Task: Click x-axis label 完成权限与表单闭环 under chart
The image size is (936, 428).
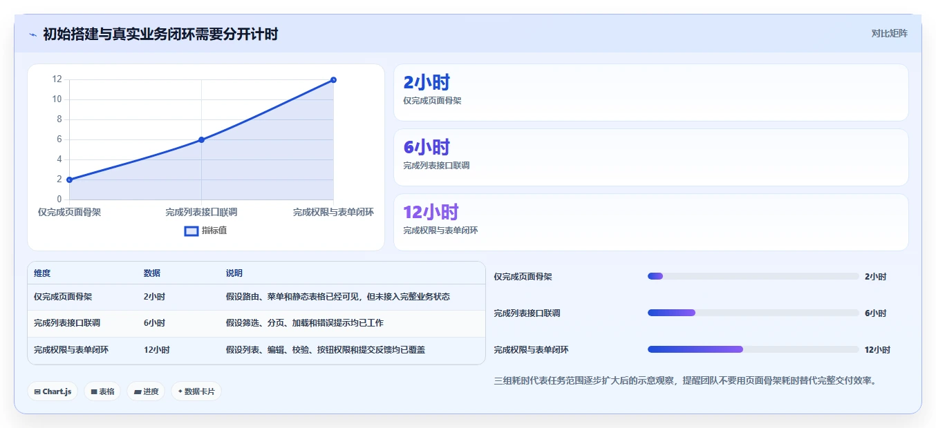Action: (333, 212)
